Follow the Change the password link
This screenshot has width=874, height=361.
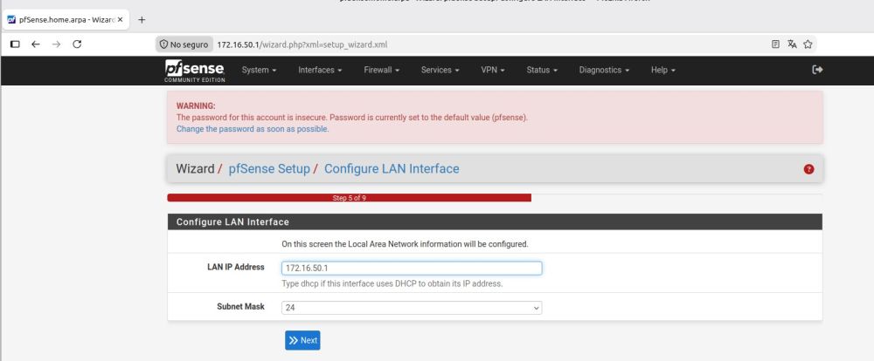pos(253,129)
